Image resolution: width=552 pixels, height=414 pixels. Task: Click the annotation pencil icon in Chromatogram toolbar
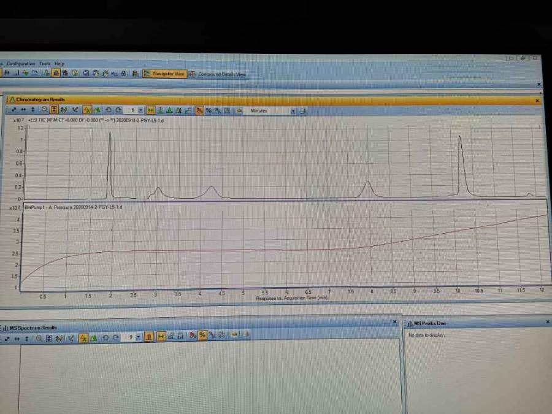pyautogui.click(x=188, y=110)
